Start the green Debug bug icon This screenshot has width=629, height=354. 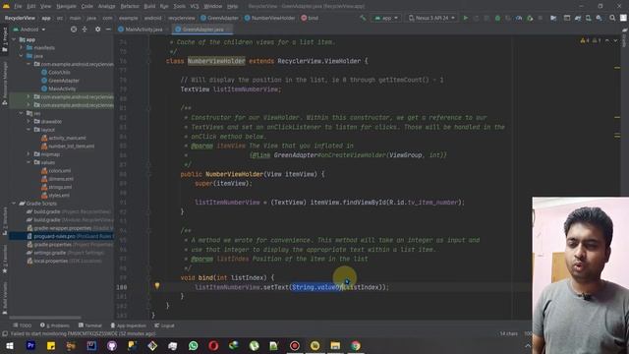tap(497, 18)
